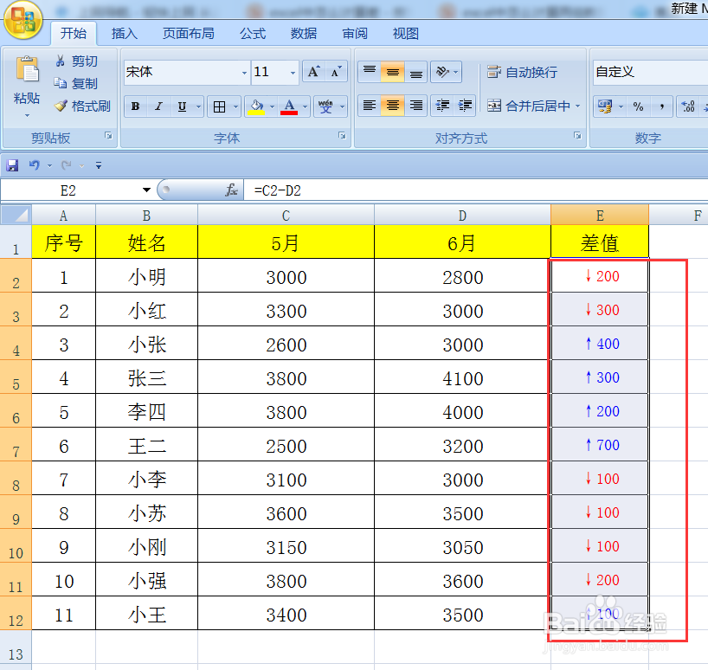This screenshot has width=708, height=670.
Task: Select cell with 差值 header
Action: [600, 242]
